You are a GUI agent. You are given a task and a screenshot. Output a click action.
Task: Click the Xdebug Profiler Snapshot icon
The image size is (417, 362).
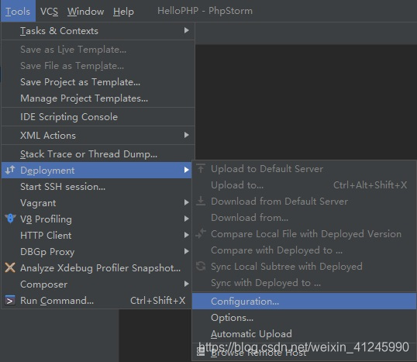click(x=10, y=267)
